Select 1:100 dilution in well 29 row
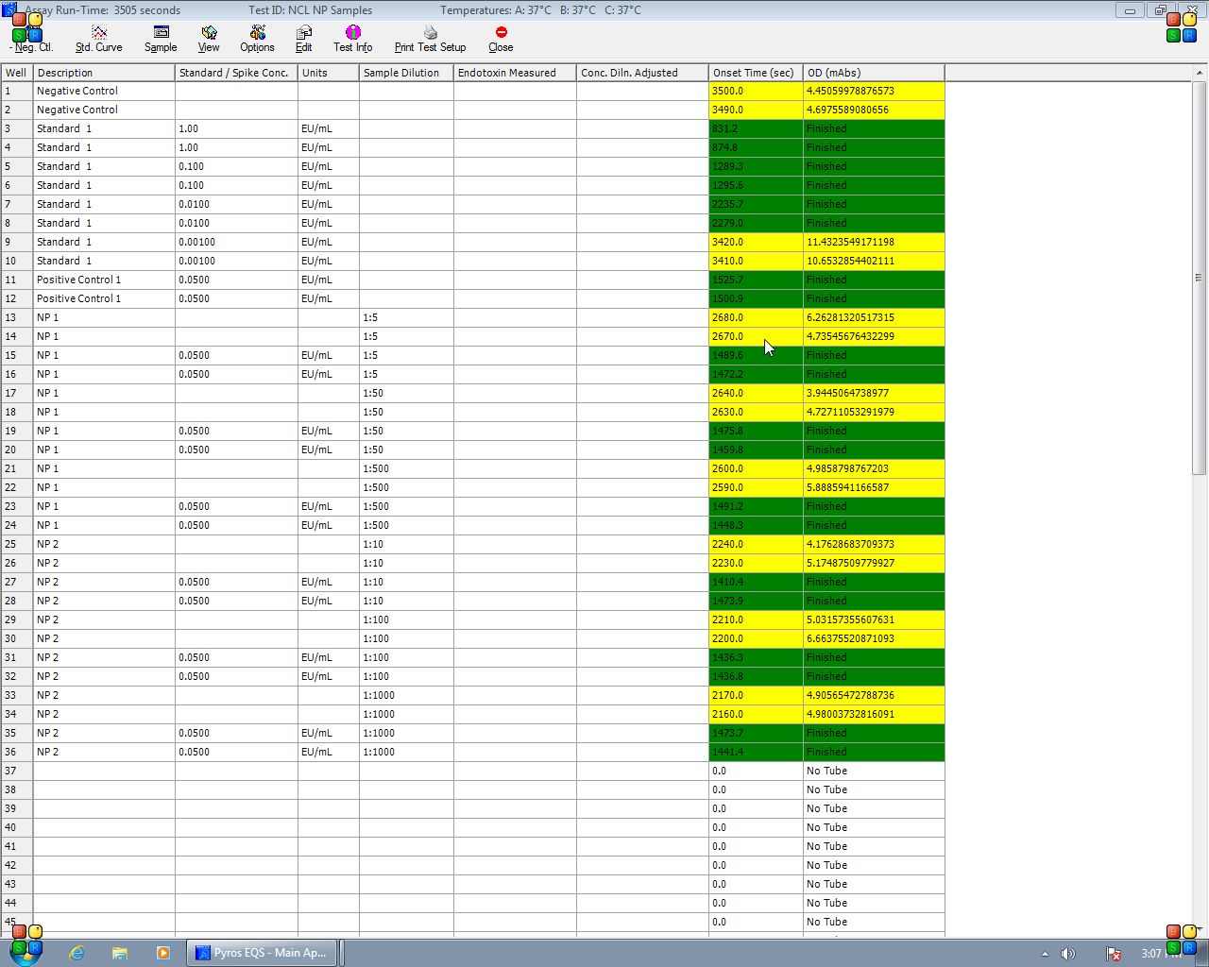The height and width of the screenshot is (967, 1209). [406, 619]
